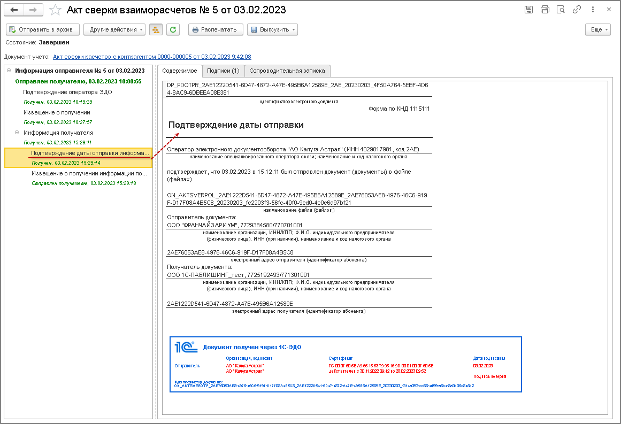The height and width of the screenshot is (424, 621).
Task: Click the 1С logo in signature stamp
Action: (x=186, y=347)
